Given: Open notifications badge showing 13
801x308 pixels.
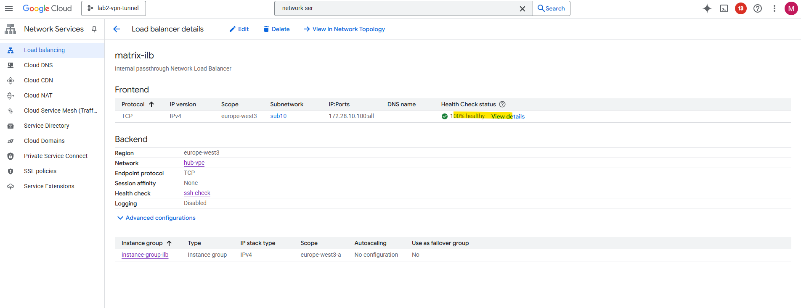Looking at the screenshot, I should coord(741,8).
